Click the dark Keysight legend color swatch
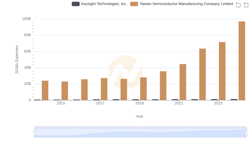 click(76, 4)
